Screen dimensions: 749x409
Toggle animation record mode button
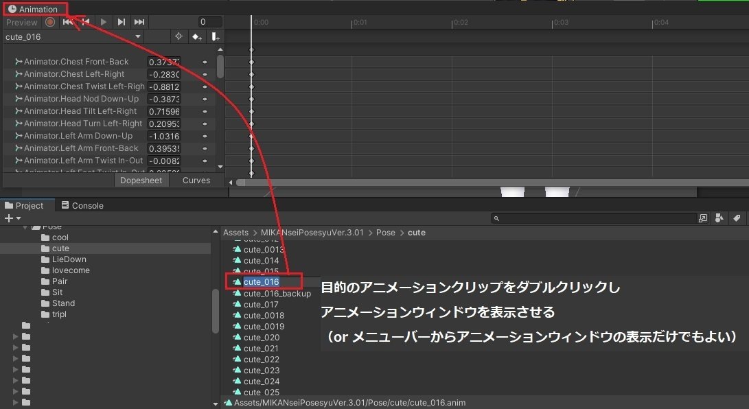tap(50, 22)
